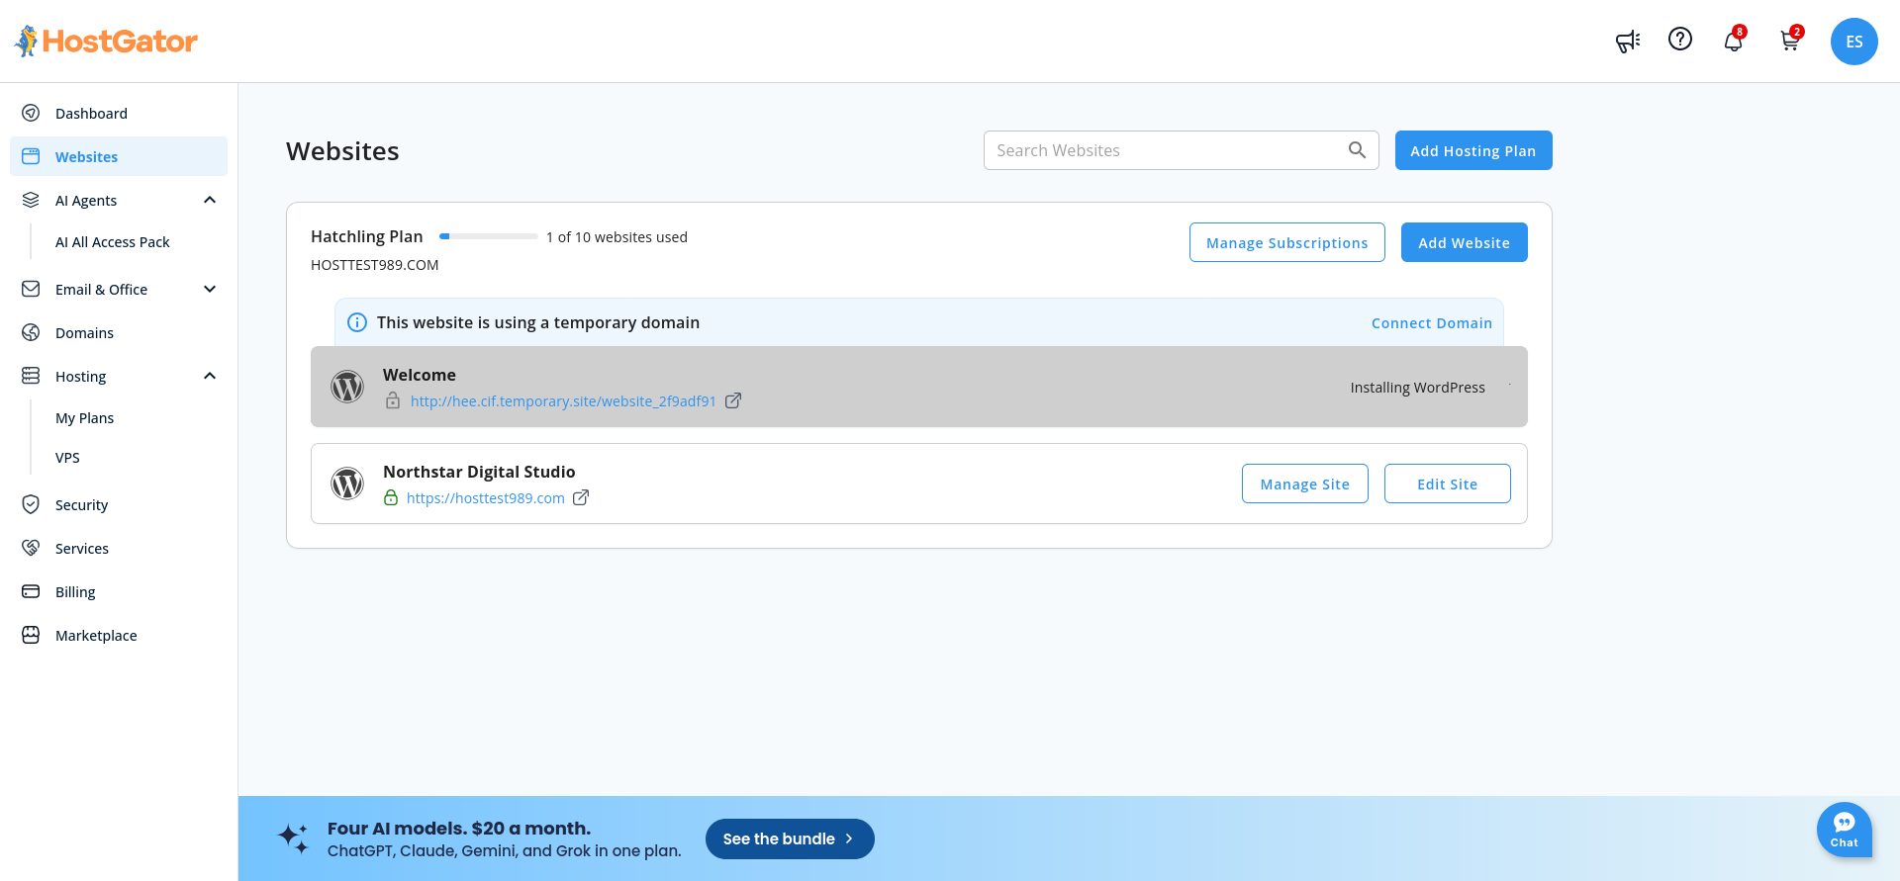The height and width of the screenshot is (881, 1900).
Task: Open the https://hosttest989.com link
Action: [486, 498]
